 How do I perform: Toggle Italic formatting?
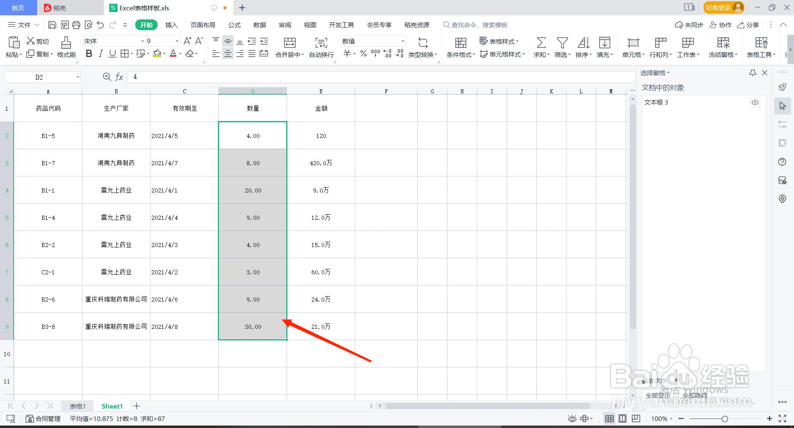100,53
